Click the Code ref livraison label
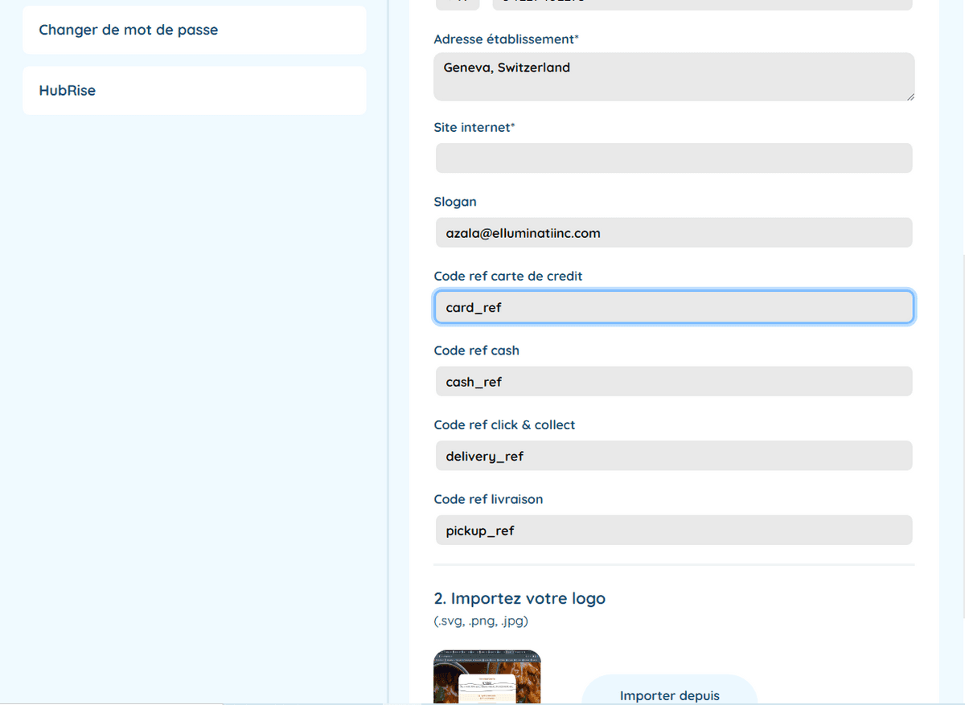 (x=487, y=499)
